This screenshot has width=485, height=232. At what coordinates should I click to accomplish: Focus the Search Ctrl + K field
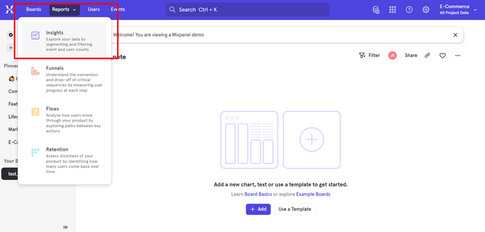pyautogui.click(x=247, y=10)
